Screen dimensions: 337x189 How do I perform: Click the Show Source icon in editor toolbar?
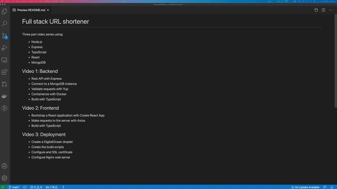[x=316, y=10]
